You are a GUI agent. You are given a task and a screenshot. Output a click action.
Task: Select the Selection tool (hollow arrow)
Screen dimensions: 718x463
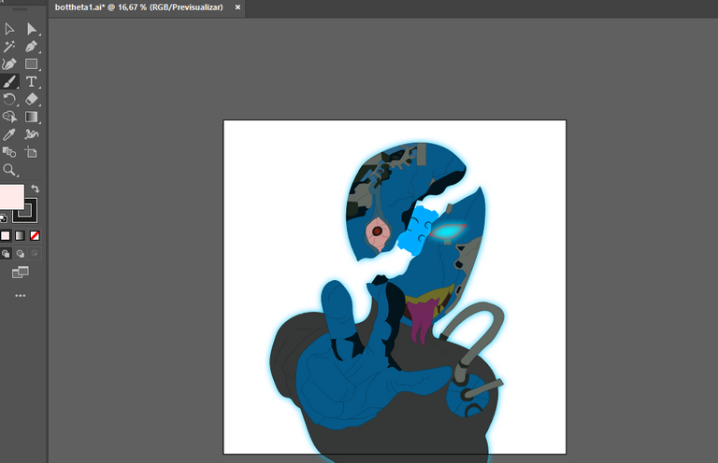[x=9, y=29]
